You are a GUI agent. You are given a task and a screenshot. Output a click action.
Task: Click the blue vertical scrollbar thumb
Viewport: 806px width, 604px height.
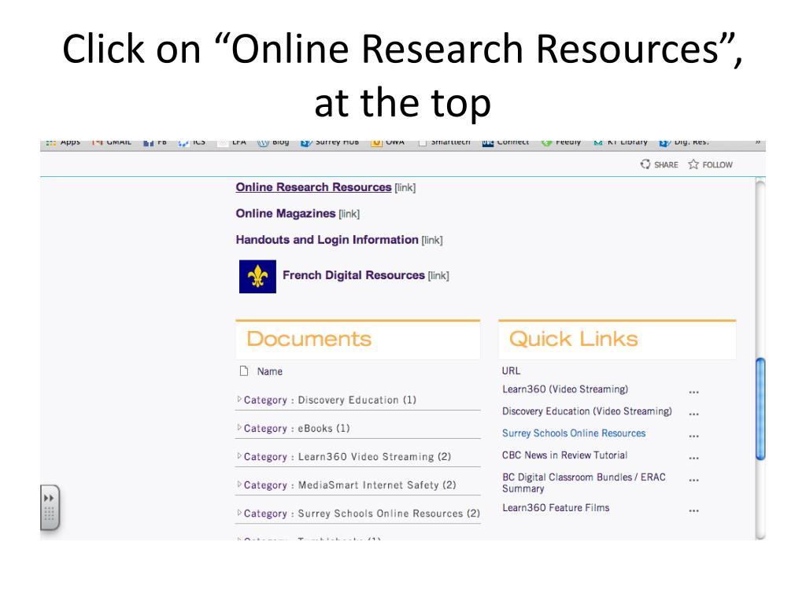(760, 409)
